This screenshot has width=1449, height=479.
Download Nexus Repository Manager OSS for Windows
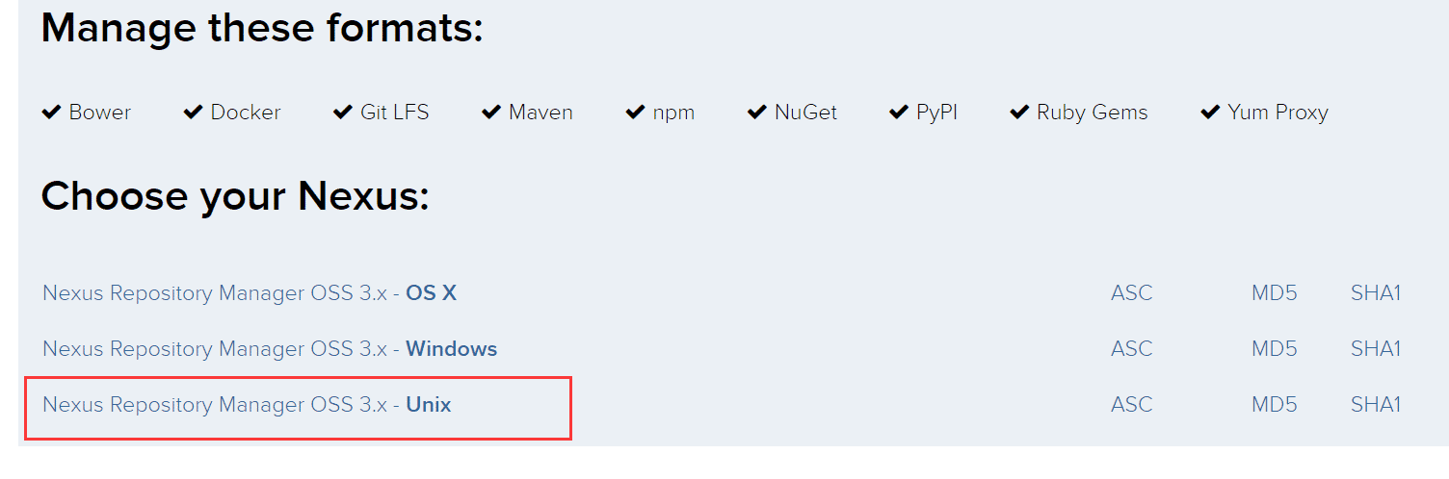pos(270,348)
